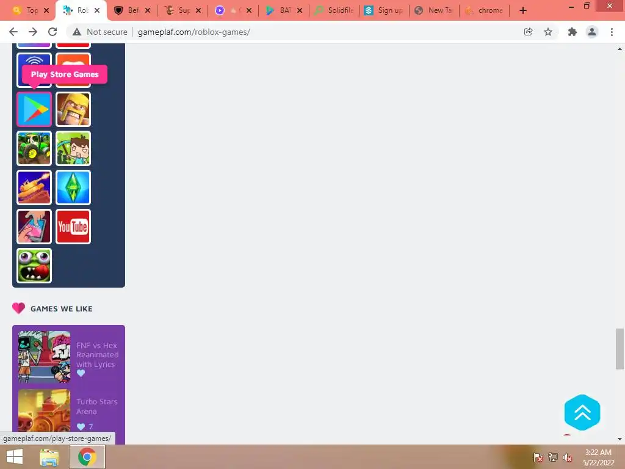
Task: Click the scrollbar down arrow
Action: point(620,439)
